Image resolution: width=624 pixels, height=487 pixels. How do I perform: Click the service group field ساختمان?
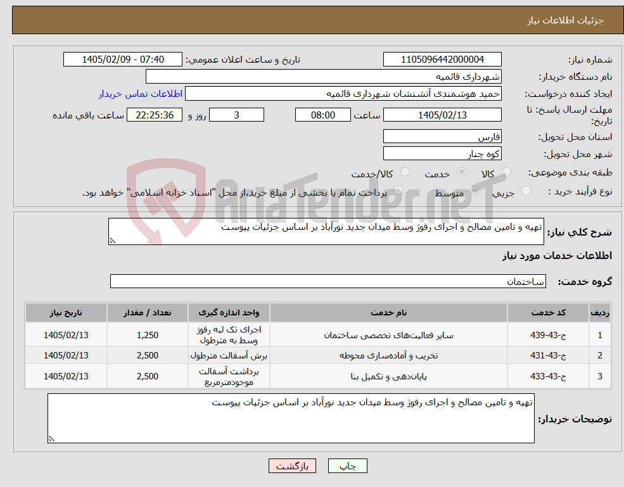coord(328,281)
